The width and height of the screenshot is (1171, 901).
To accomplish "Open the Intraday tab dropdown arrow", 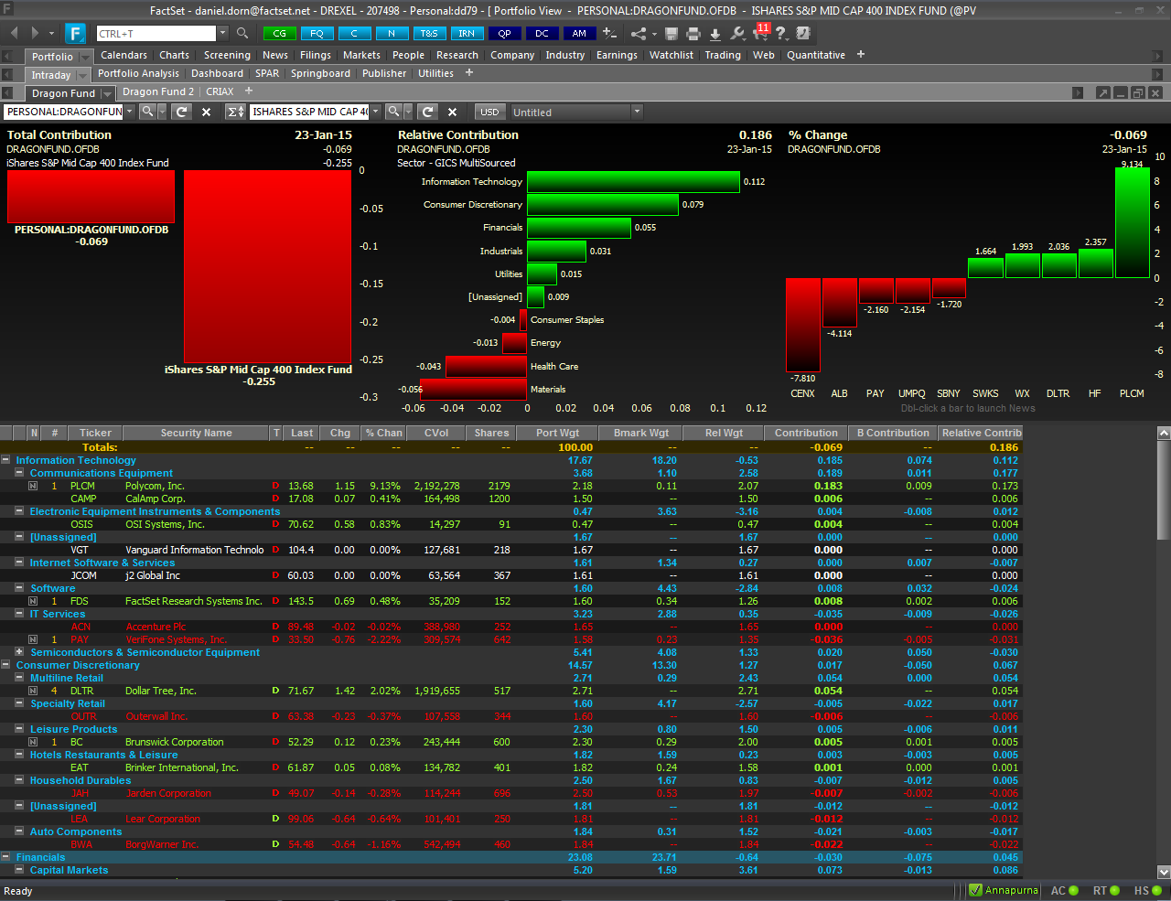I will coord(83,75).
